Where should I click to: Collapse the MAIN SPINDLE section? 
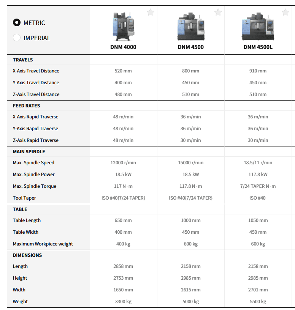point(29,152)
